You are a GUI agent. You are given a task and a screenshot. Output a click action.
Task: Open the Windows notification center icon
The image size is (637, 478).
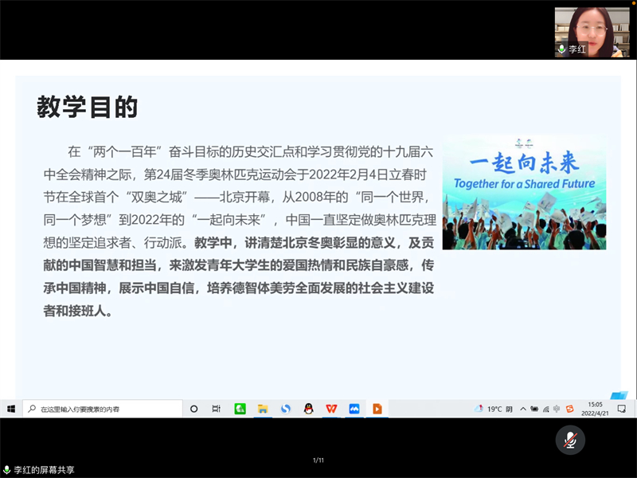click(x=621, y=409)
